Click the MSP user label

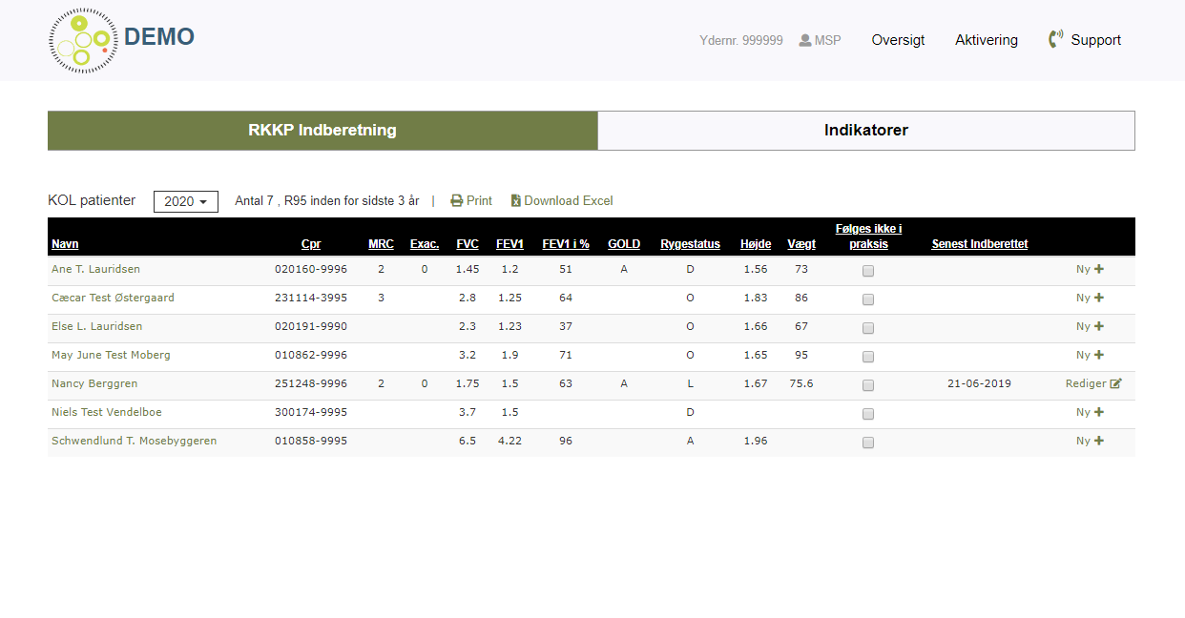coord(828,41)
